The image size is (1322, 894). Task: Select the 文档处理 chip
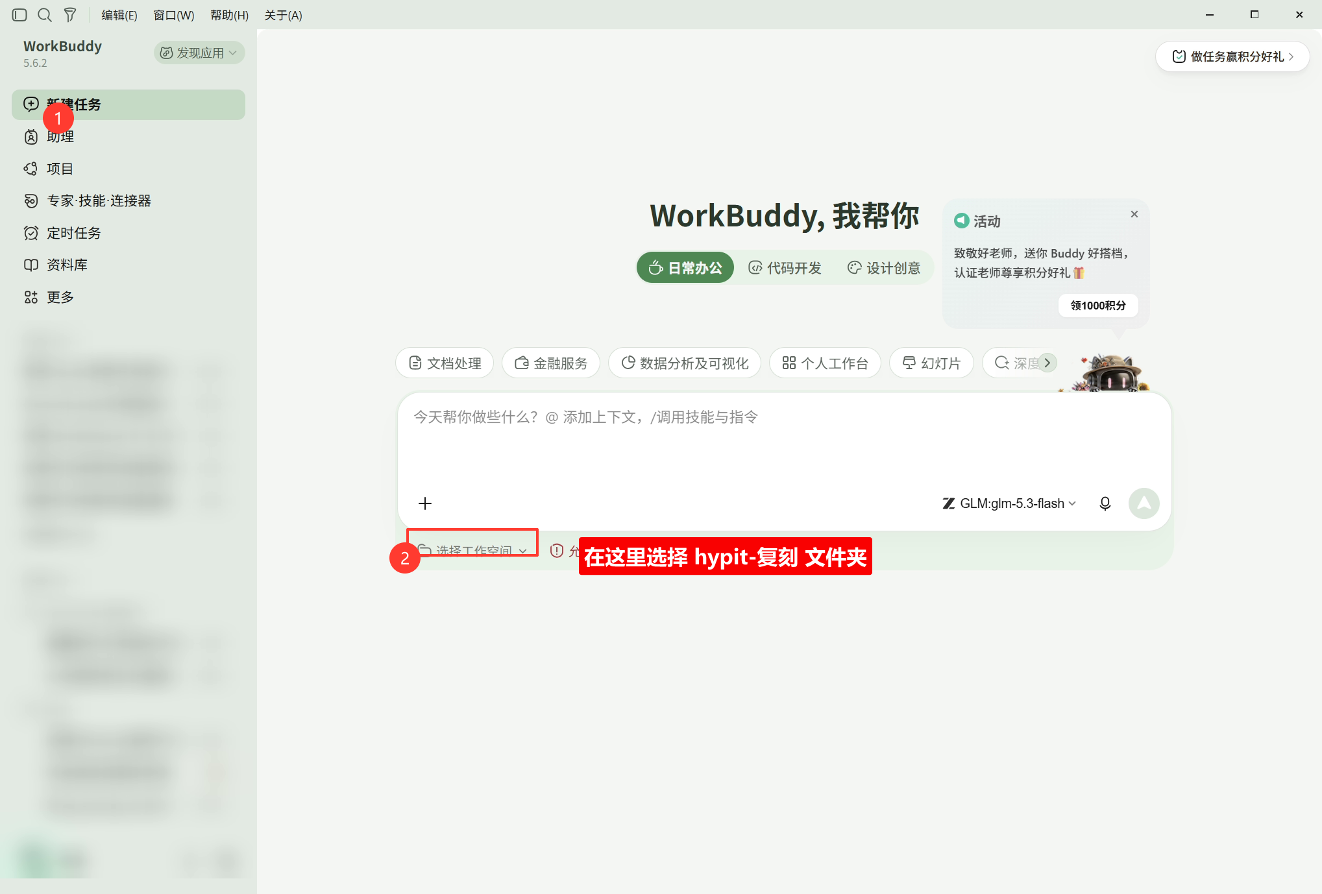coord(445,363)
